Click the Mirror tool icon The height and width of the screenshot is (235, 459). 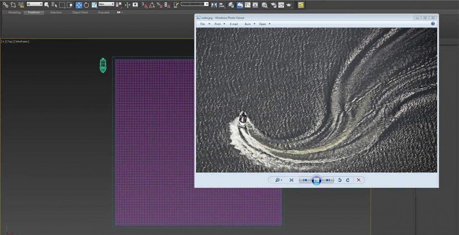click(214, 5)
